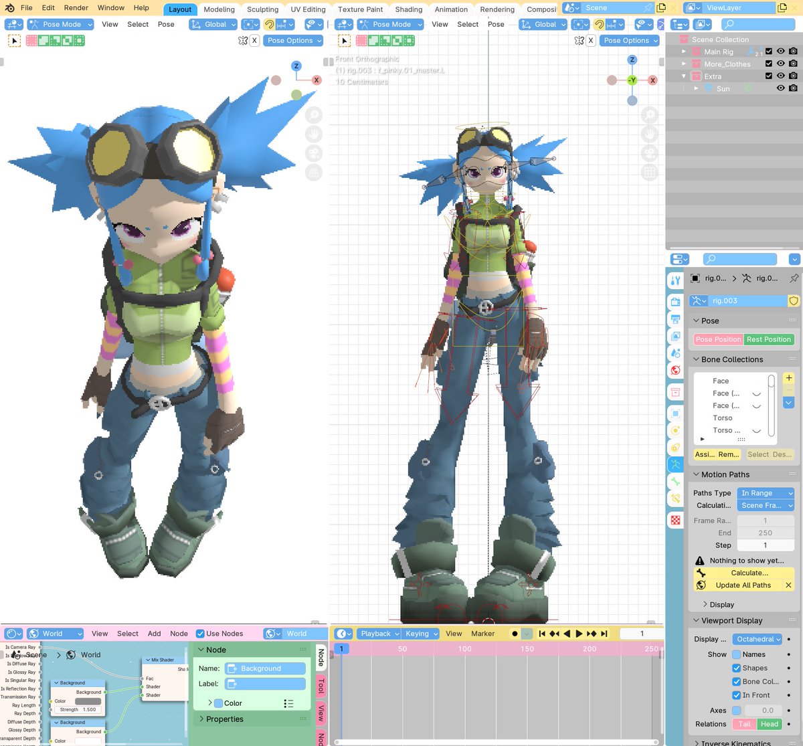The width and height of the screenshot is (803, 746).
Task: Toggle the Axes checkbox
Action: click(736, 711)
